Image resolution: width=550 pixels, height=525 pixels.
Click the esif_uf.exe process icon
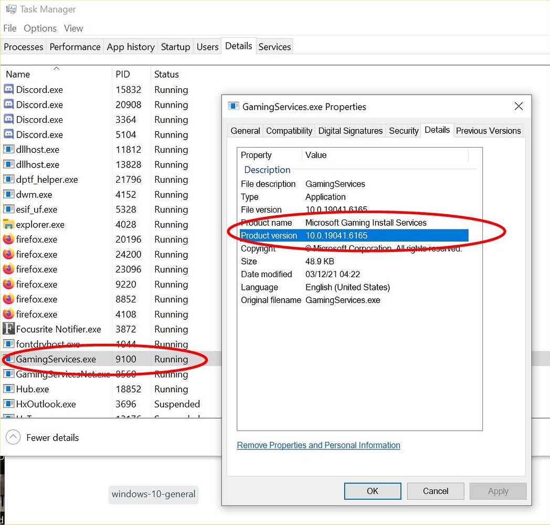pyautogui.click(x=9, y=209)
